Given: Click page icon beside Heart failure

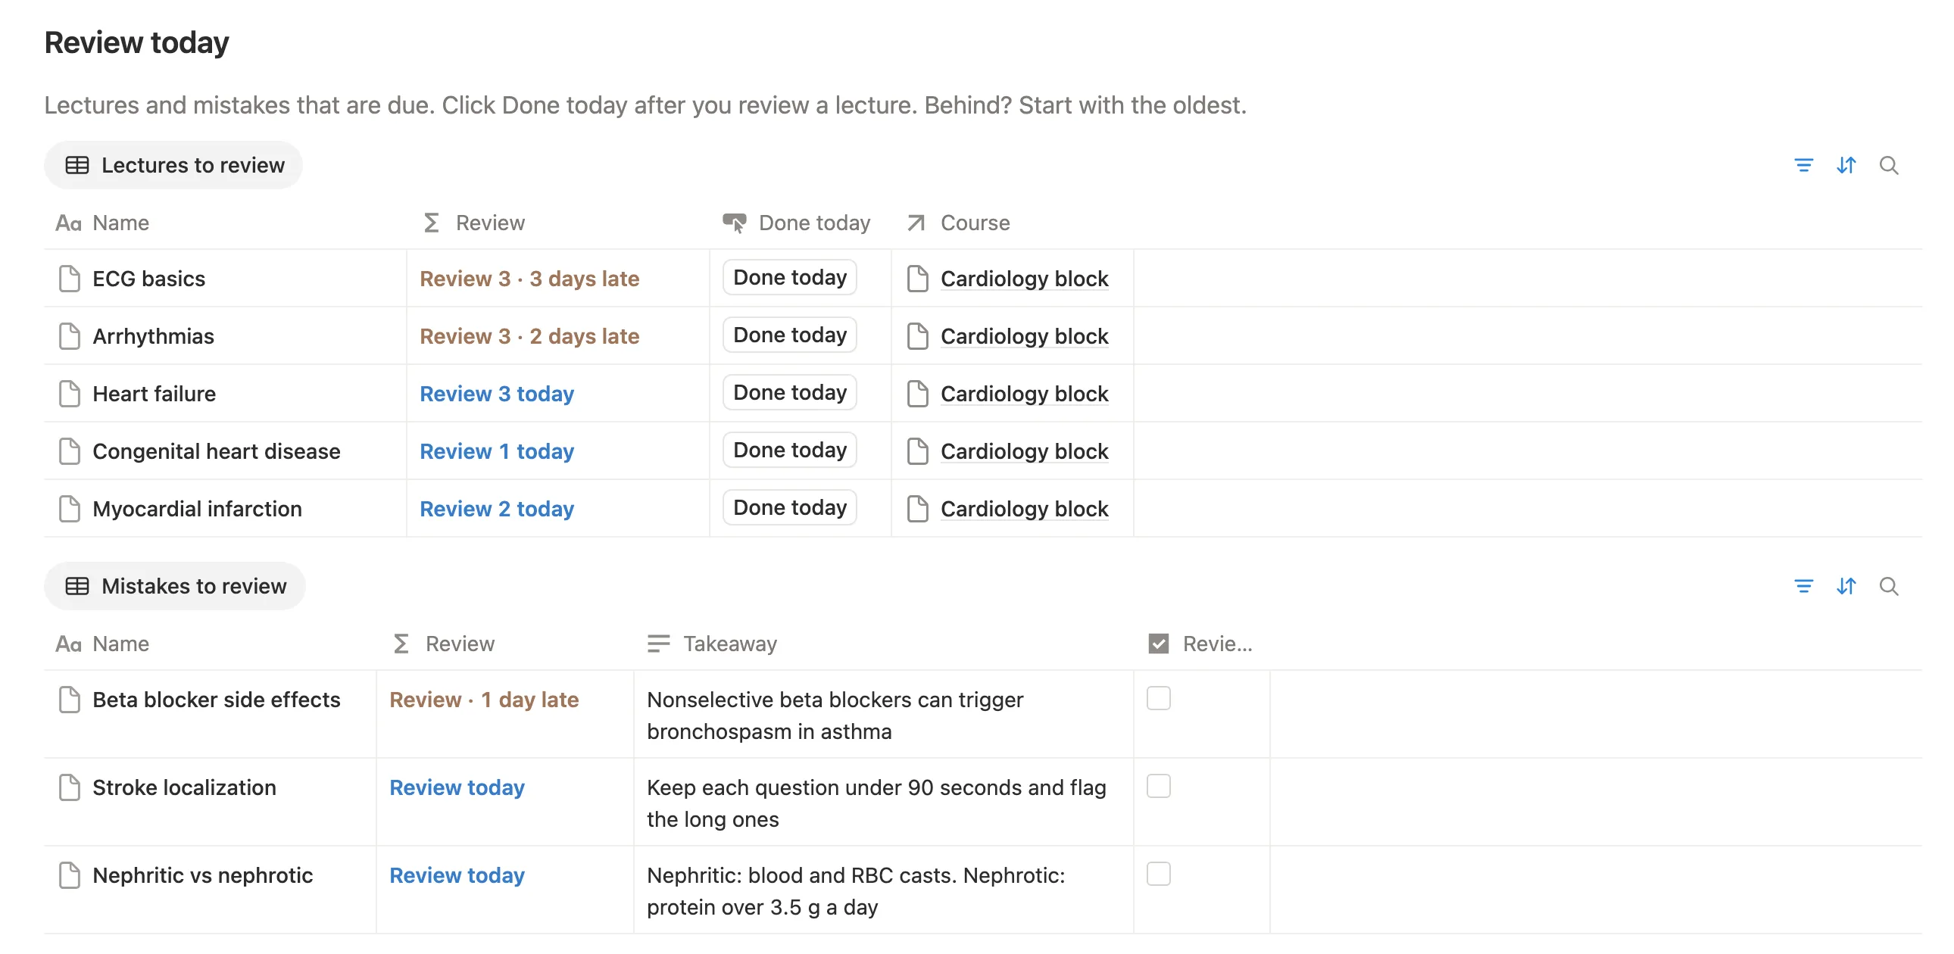Looking at the screenshot, I should coord(70,394).
